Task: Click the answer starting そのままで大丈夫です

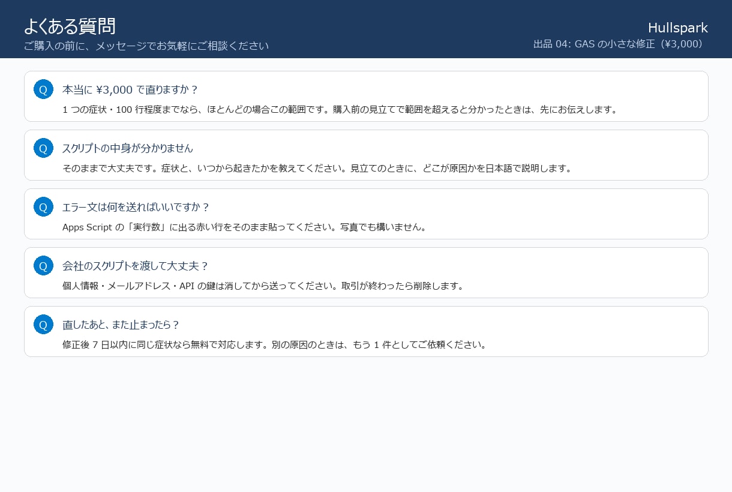Action: tap(317, 169)
